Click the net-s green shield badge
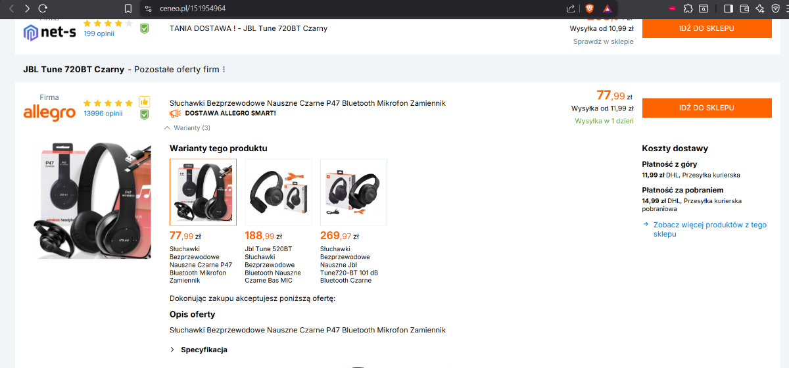Image resolution: width=789 pixels, height=368 pixels. coord(144,28)
